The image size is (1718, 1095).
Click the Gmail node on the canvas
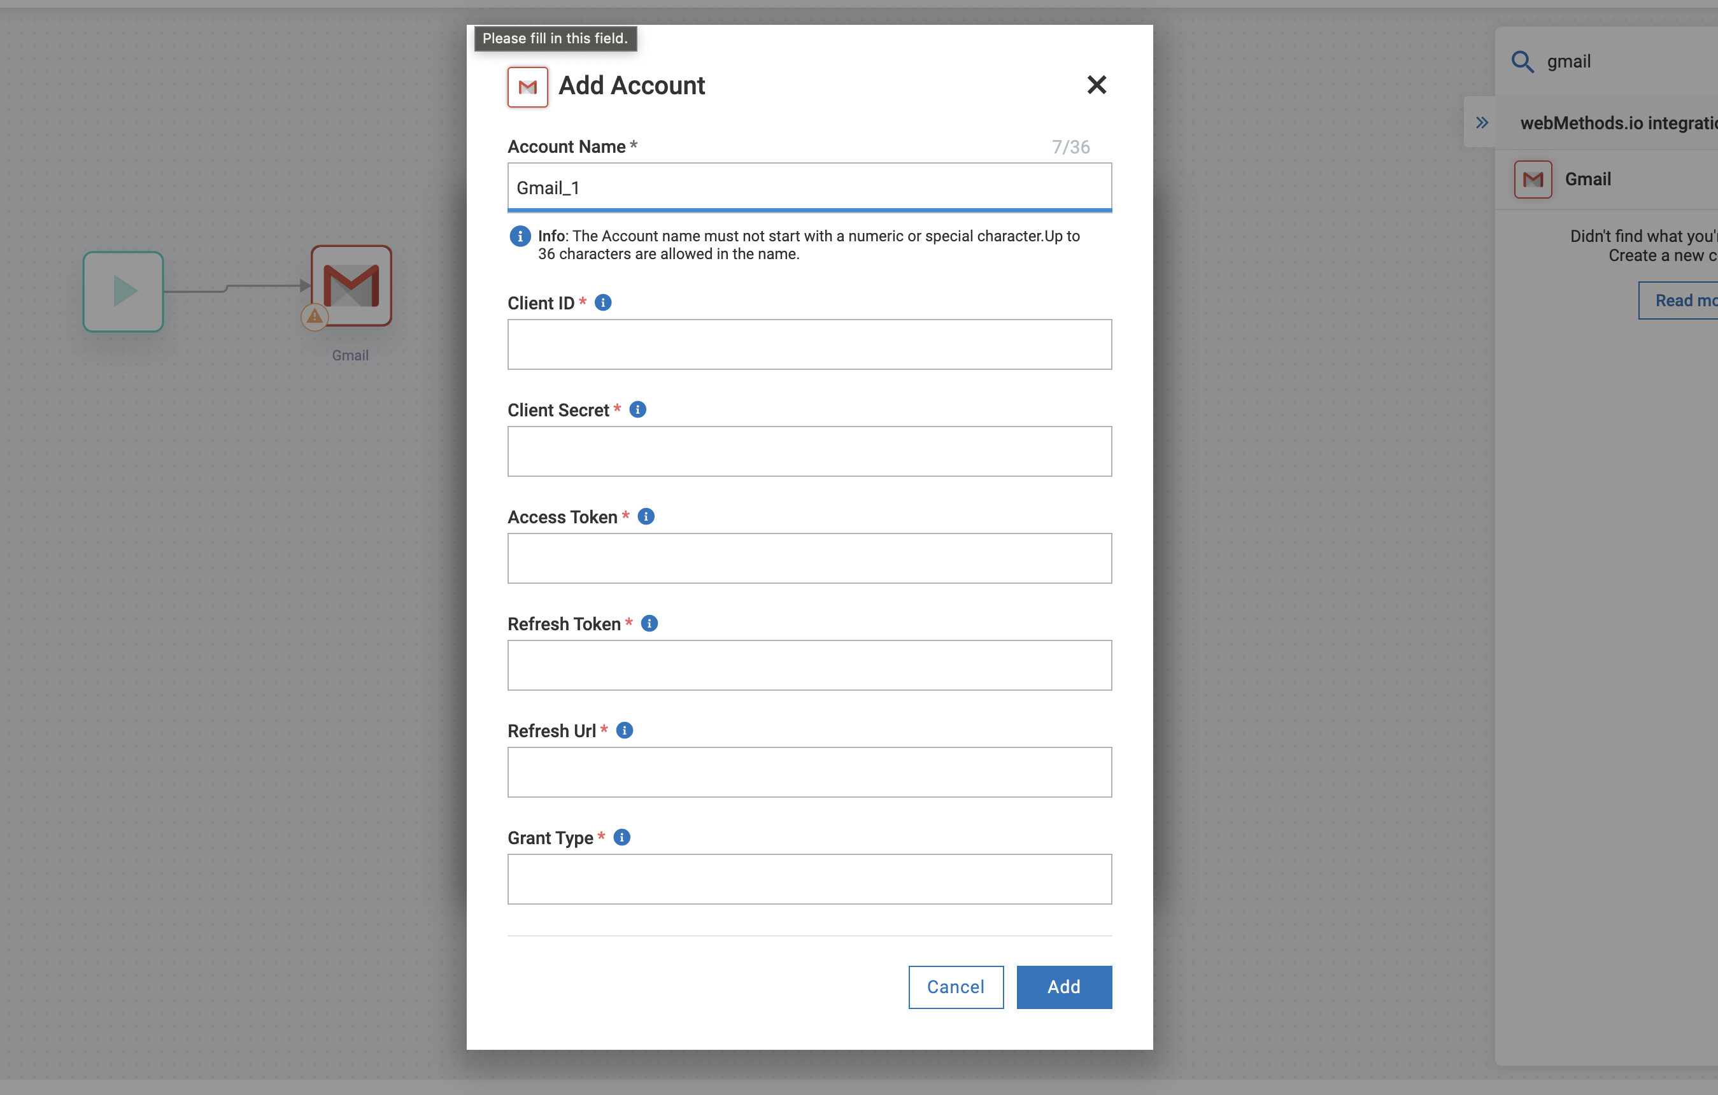coord(351,286)
